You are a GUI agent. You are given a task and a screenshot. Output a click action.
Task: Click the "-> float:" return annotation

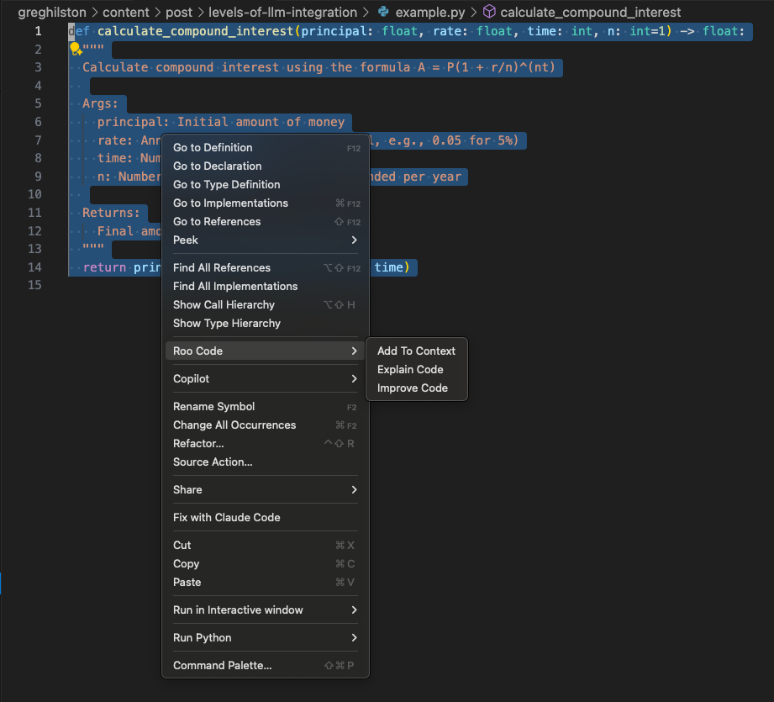[x=713, y=31]
